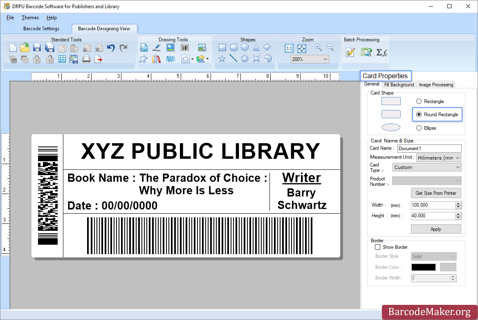Open the Themes menu
The height and width of the screenshot is (320, 478).
(x=30, y=18)
